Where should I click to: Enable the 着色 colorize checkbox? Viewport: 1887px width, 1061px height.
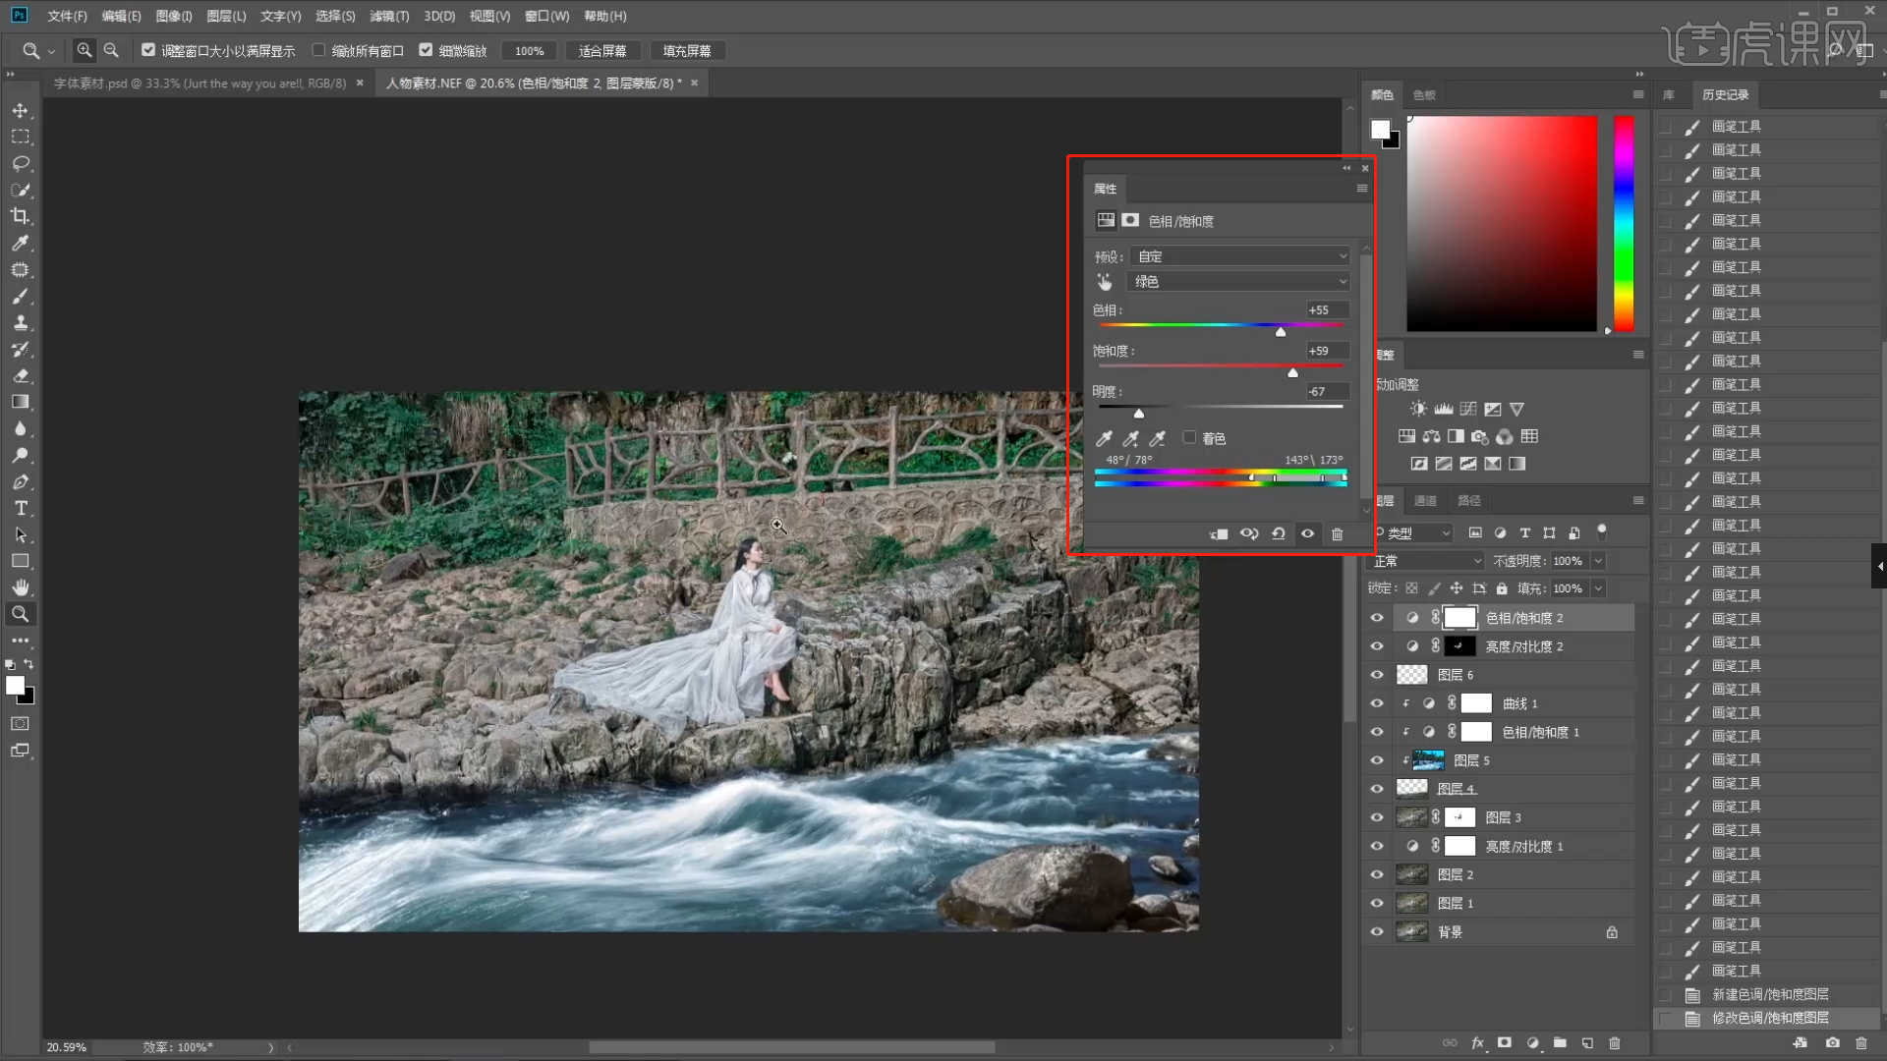coord(1189,438)
